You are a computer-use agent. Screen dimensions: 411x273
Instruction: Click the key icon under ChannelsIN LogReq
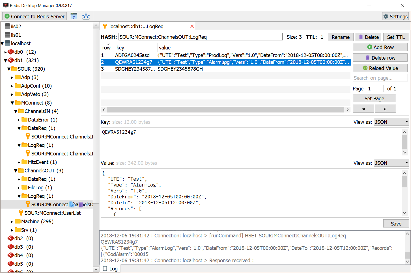[28, 153]
